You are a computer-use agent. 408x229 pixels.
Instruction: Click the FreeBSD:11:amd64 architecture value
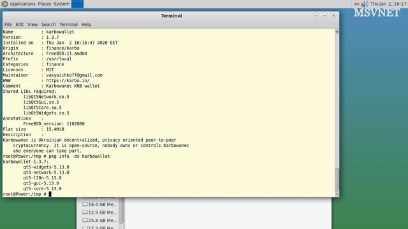pos(66,53)
